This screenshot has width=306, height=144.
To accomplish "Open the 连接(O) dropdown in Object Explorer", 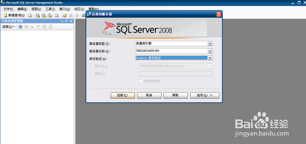I will point(8,27).
